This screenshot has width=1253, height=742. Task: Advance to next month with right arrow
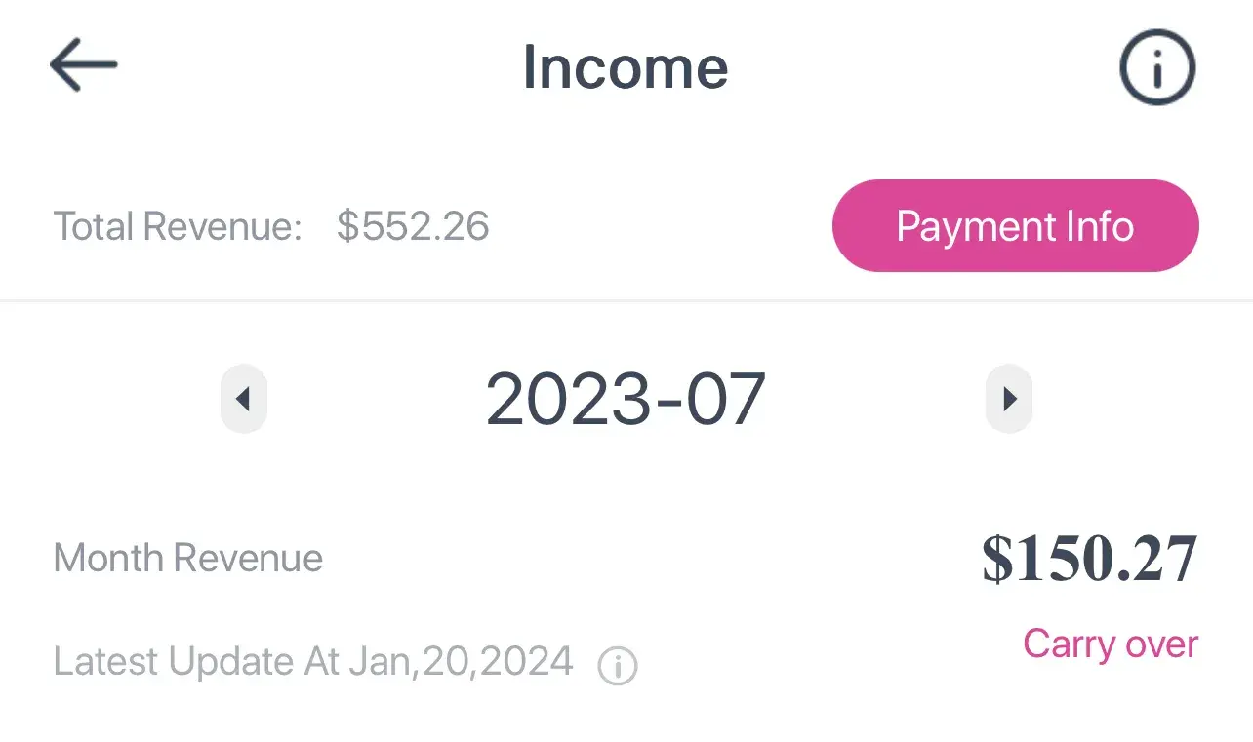click(x=1009, y=399)
